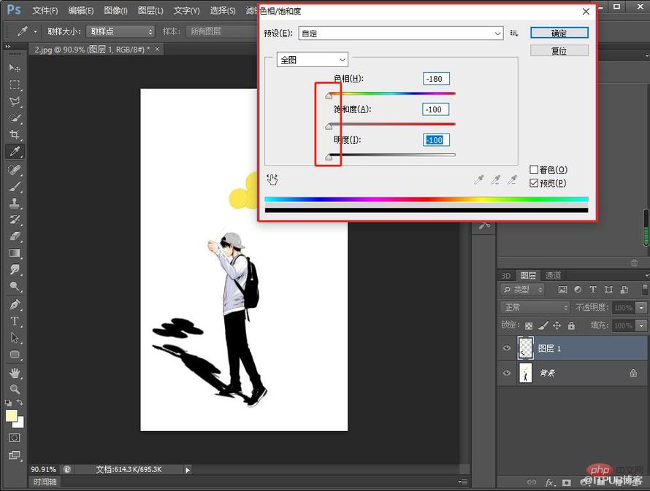Click the 复位 reset button

click(559, 51)
